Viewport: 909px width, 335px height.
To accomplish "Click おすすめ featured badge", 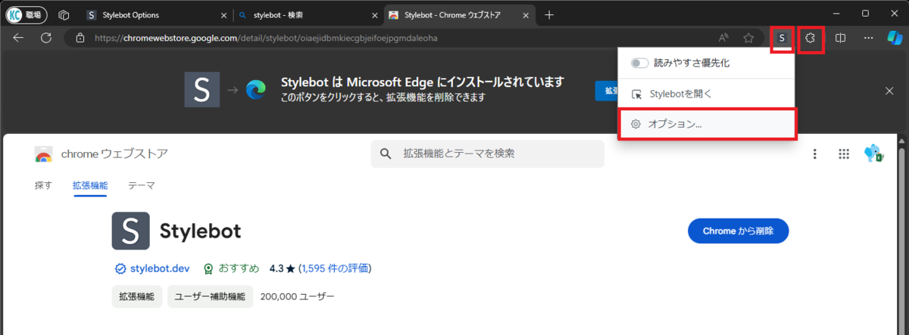I will [231, 268].
